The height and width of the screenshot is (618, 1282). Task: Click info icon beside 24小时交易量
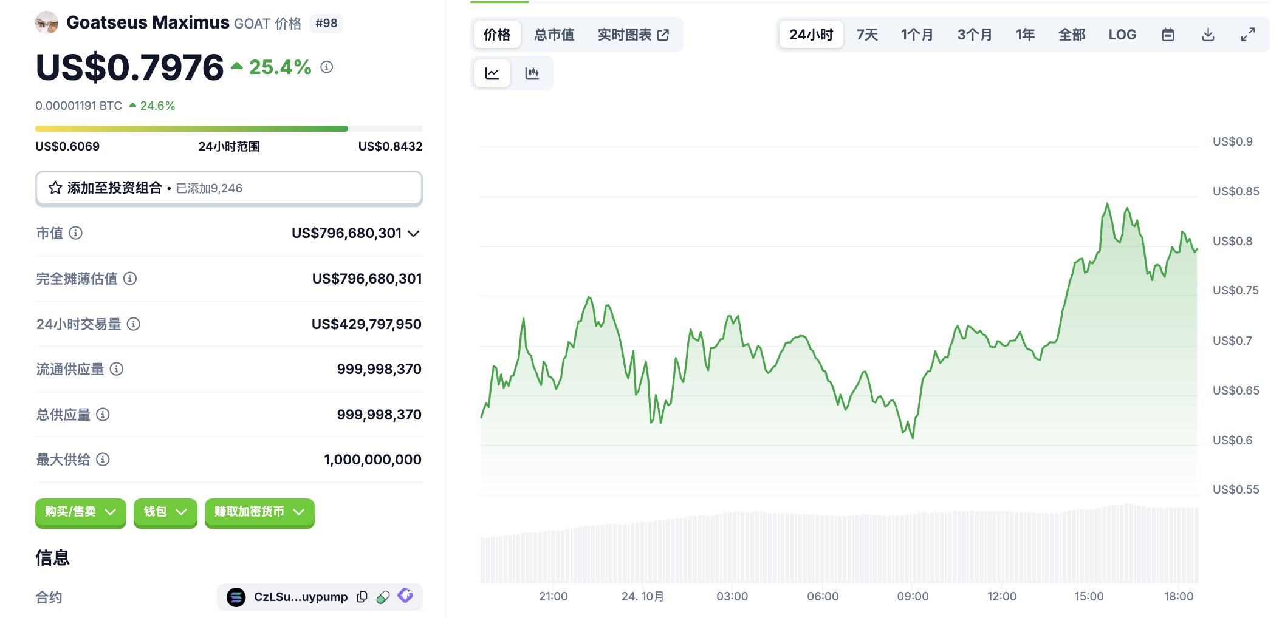(134, 324)
